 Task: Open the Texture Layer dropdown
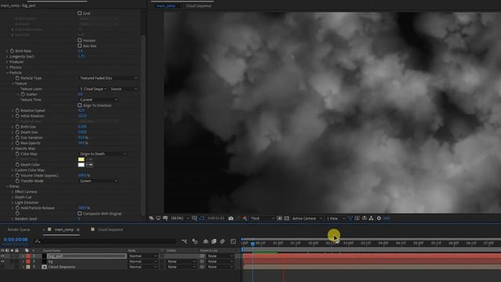93,89
